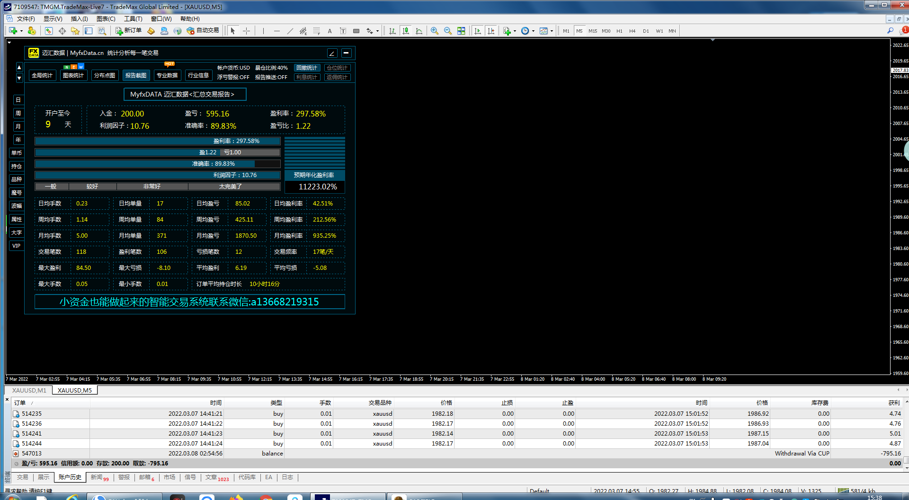Toggle the Terminal panel icon
Screen dimensions: 909x500
(x=89, y=31)
